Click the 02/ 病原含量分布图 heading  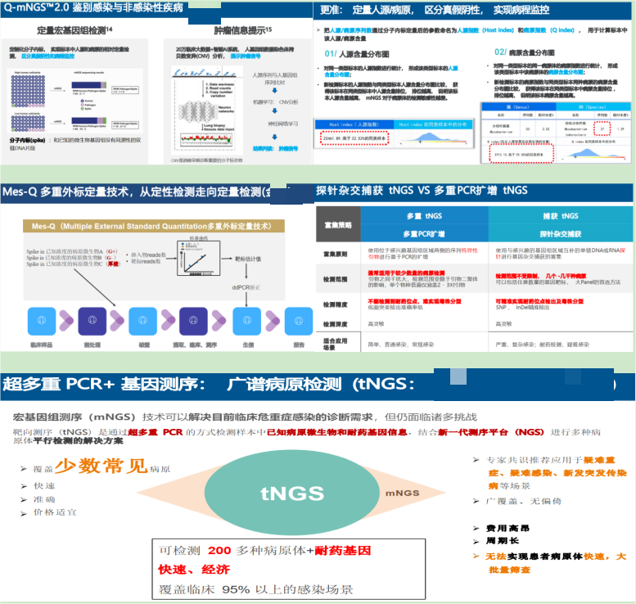pos(524,52)
